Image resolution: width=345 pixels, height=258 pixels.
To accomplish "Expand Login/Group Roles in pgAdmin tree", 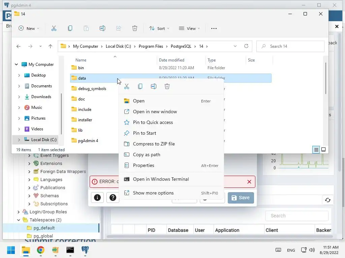I will point(19,212).
